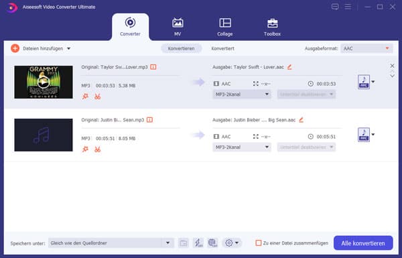
Task: Click Dateien hinzufügen
Action: pos(43,48)
